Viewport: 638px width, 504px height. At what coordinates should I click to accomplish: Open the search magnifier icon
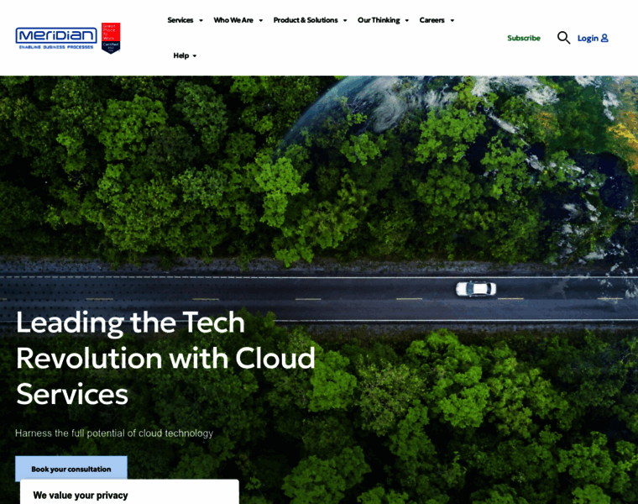[563, 38]
